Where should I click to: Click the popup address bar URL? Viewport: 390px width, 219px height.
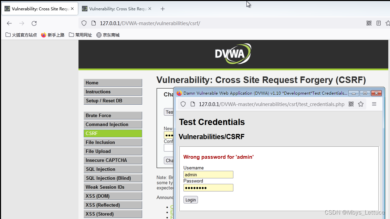tap(272, 104)
